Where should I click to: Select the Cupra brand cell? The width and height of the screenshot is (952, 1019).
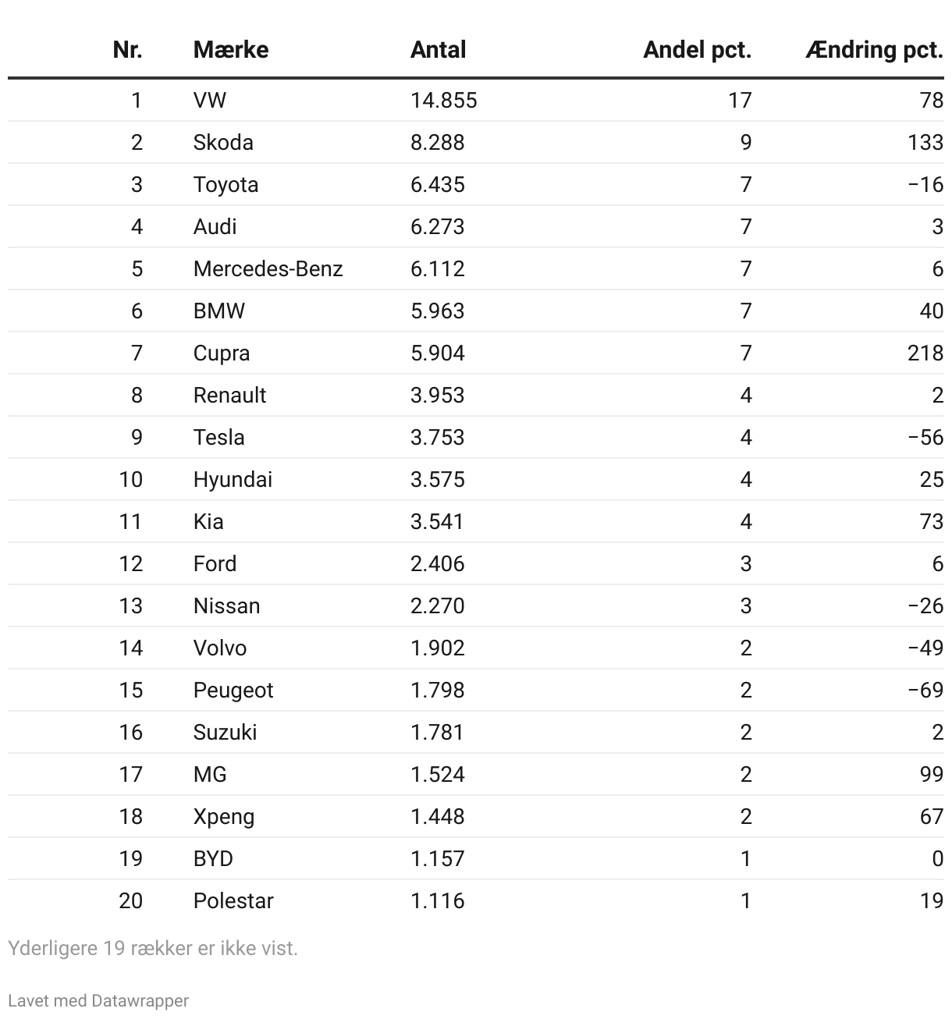click(222, 353)
